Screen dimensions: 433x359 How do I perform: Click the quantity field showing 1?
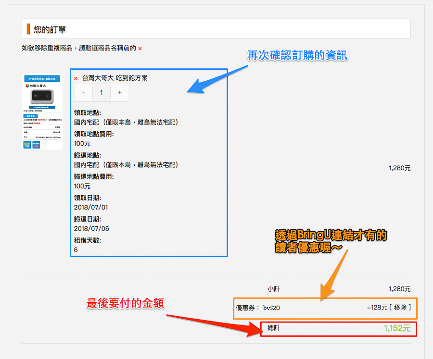tap(102, 92)
